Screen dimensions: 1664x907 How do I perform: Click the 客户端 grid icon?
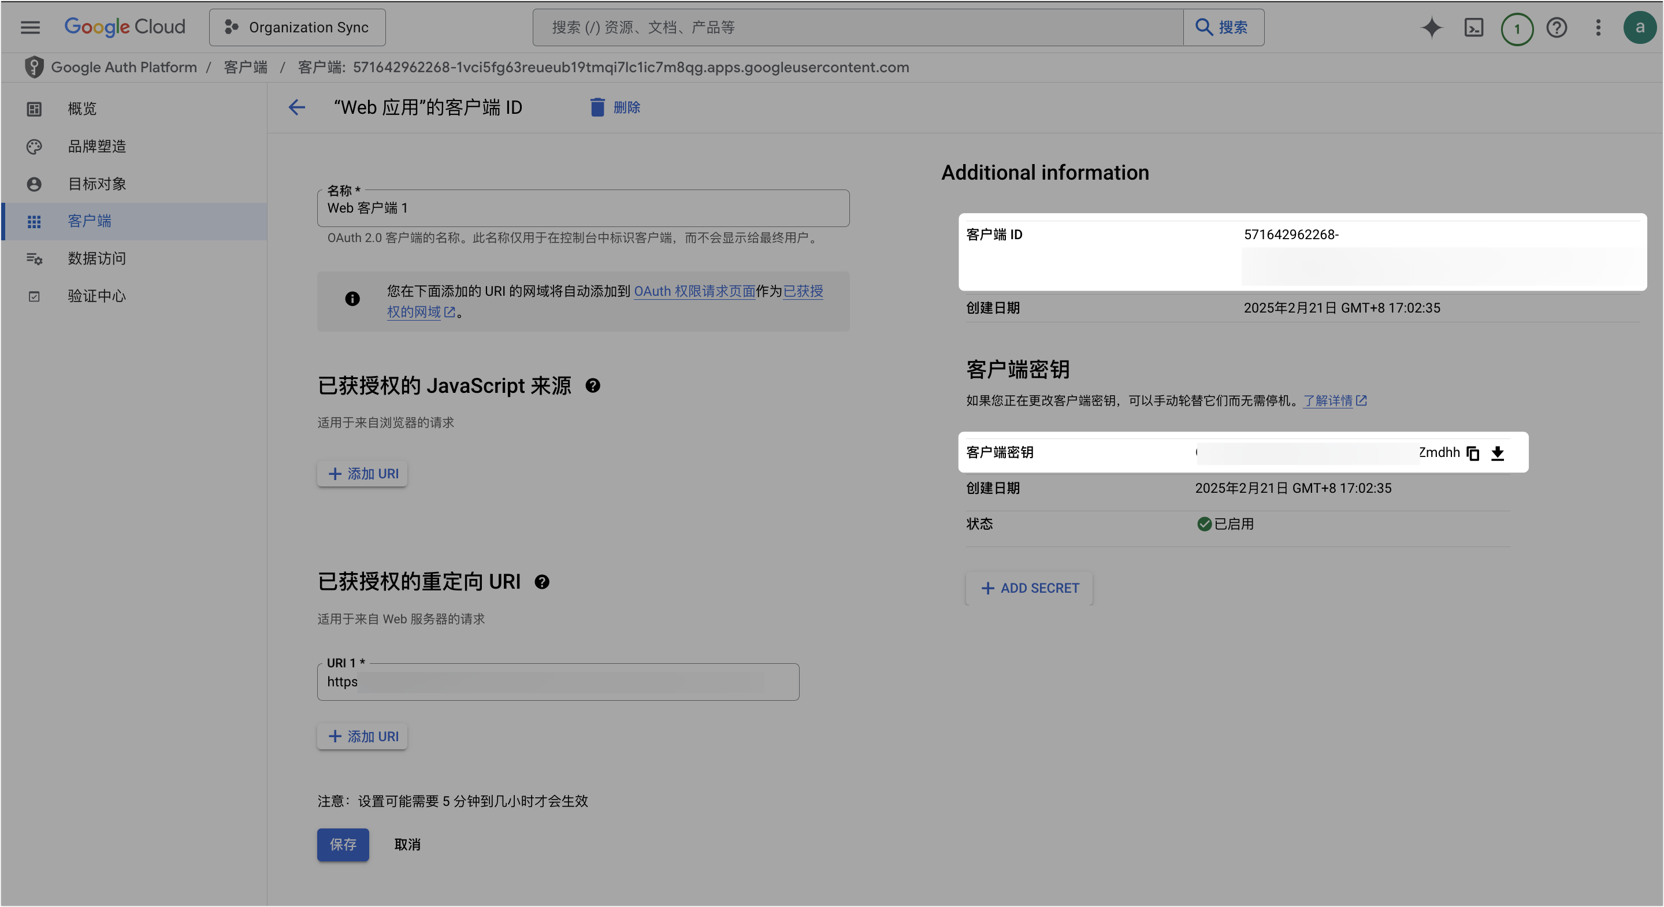(x=34, y=222)
